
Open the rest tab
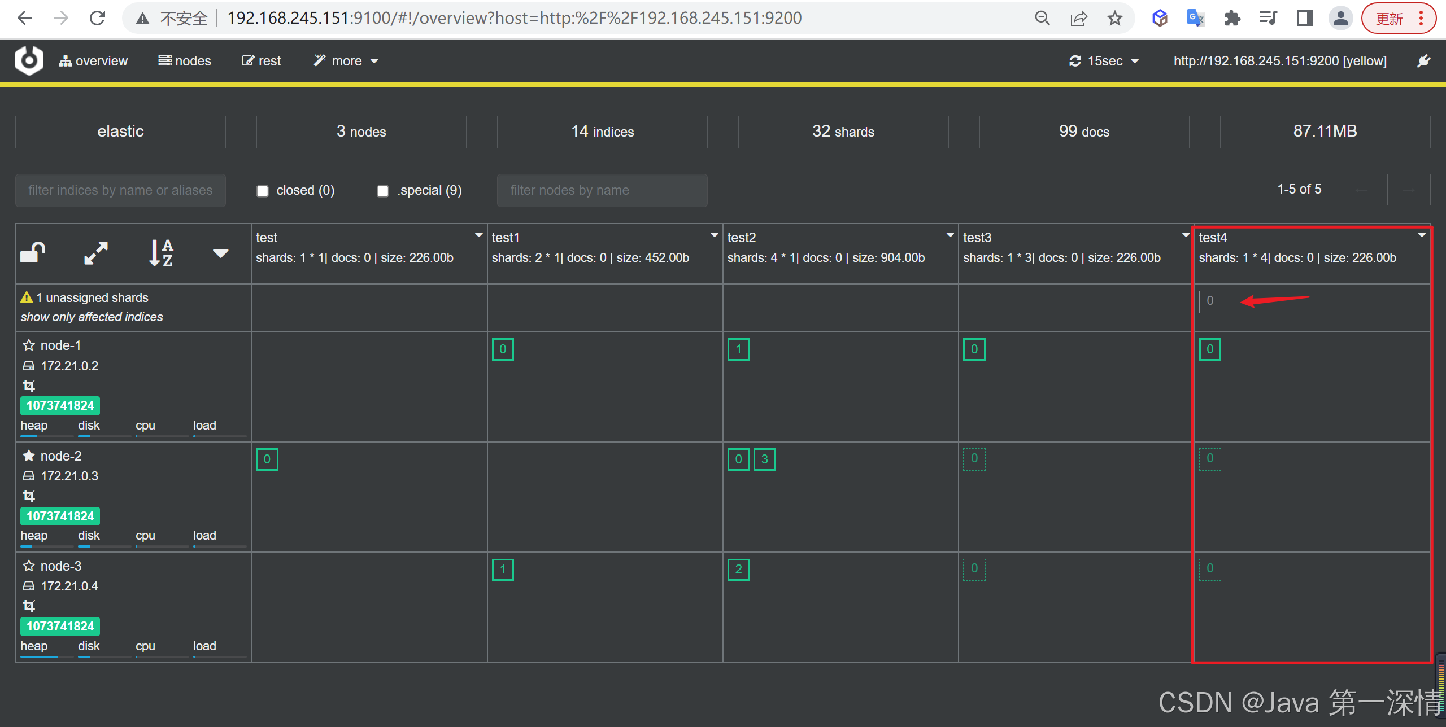point(262,61)
